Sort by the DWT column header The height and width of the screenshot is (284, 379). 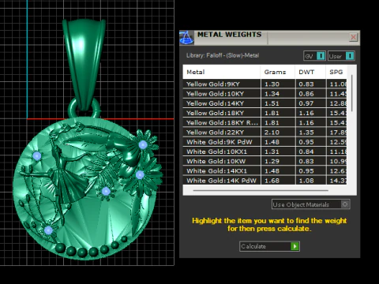pyautogui.click(x=310, y=72)
